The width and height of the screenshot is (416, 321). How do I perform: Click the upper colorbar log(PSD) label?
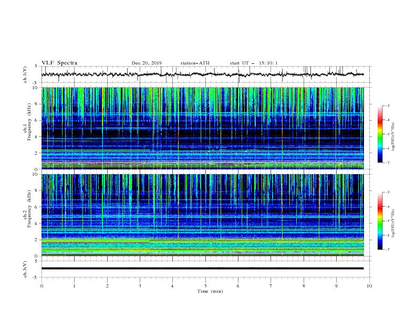(393, 137)
